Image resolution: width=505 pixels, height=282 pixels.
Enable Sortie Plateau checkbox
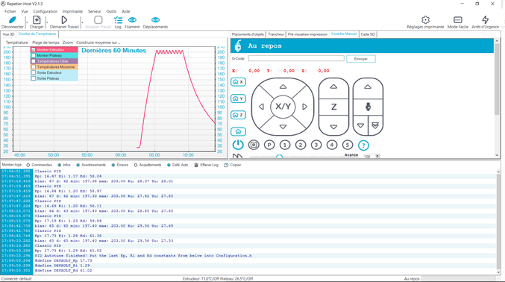(x=33, y=78)
